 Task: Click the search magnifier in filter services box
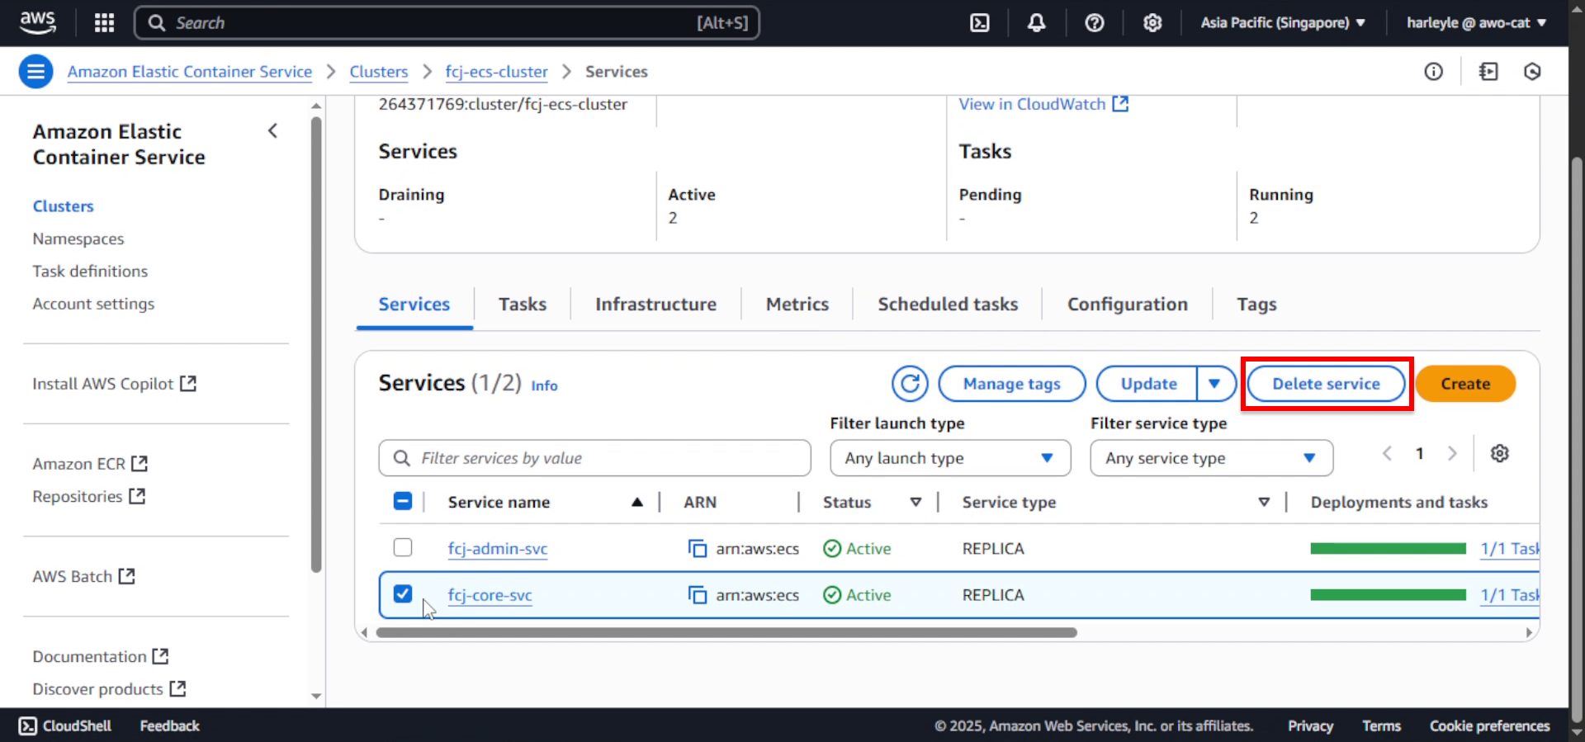402,458
